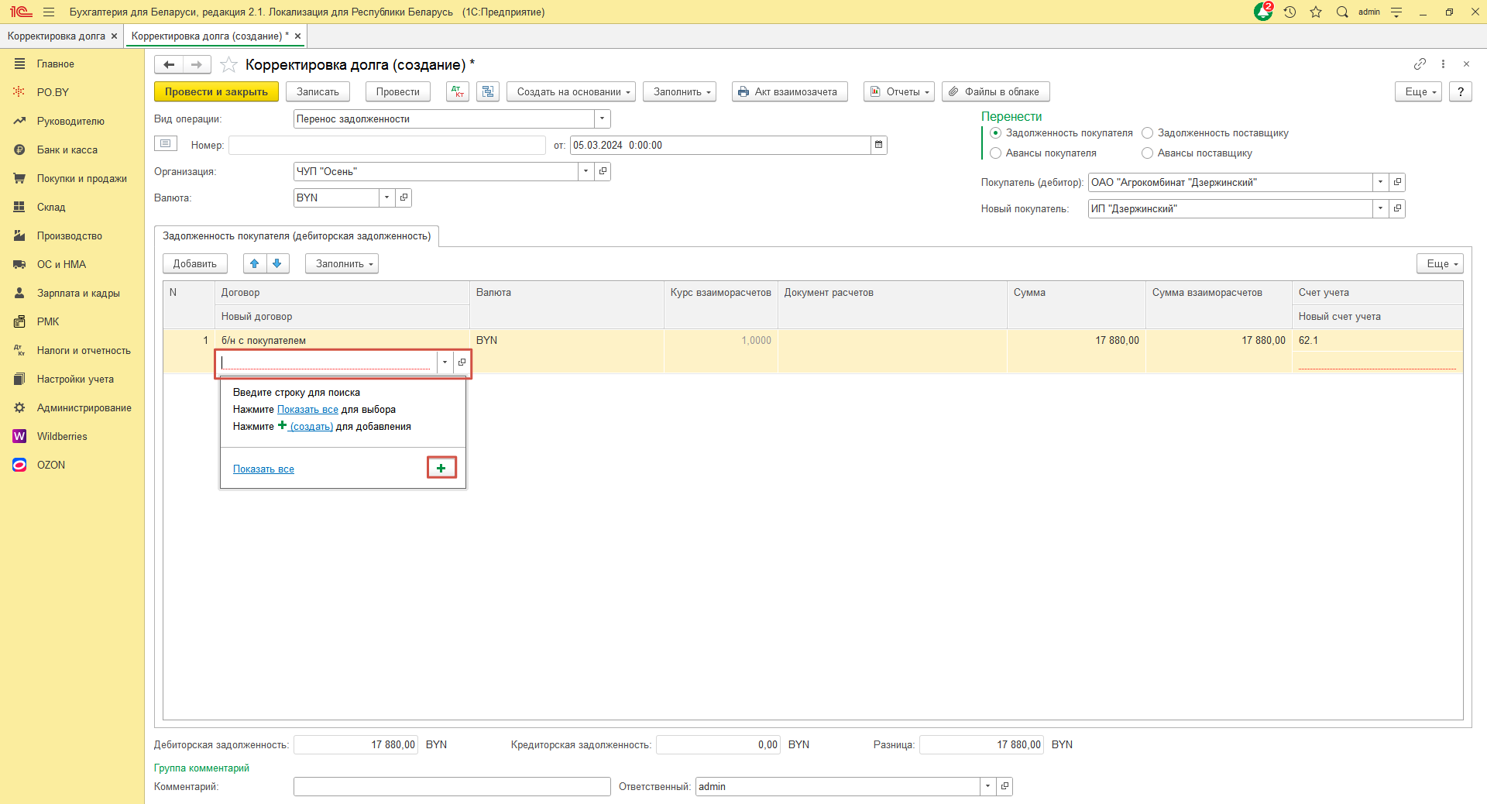Open the service settings lines icon next to admin
The height and width of the screenshot is (804, 1487).
[1396, 12]
